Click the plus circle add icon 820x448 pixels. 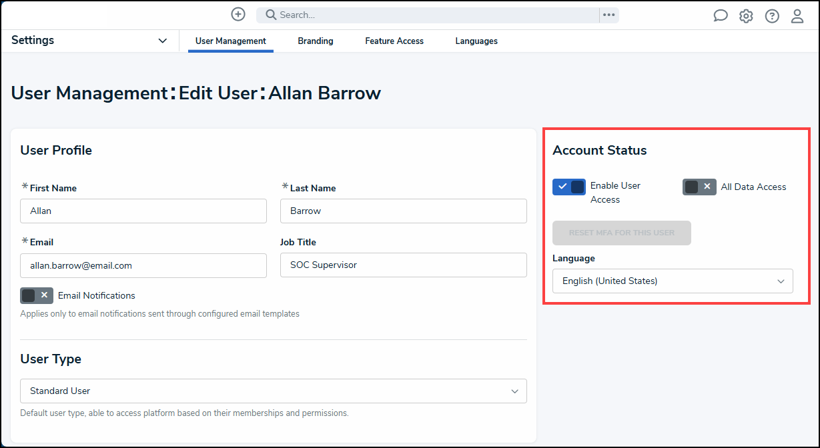(x=238, y=14)
